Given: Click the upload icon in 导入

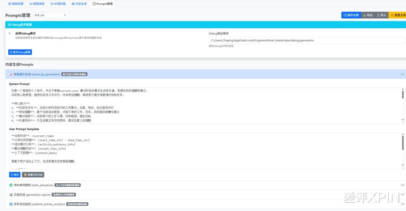Looking at the screenshot, I should tap(378, 15).
